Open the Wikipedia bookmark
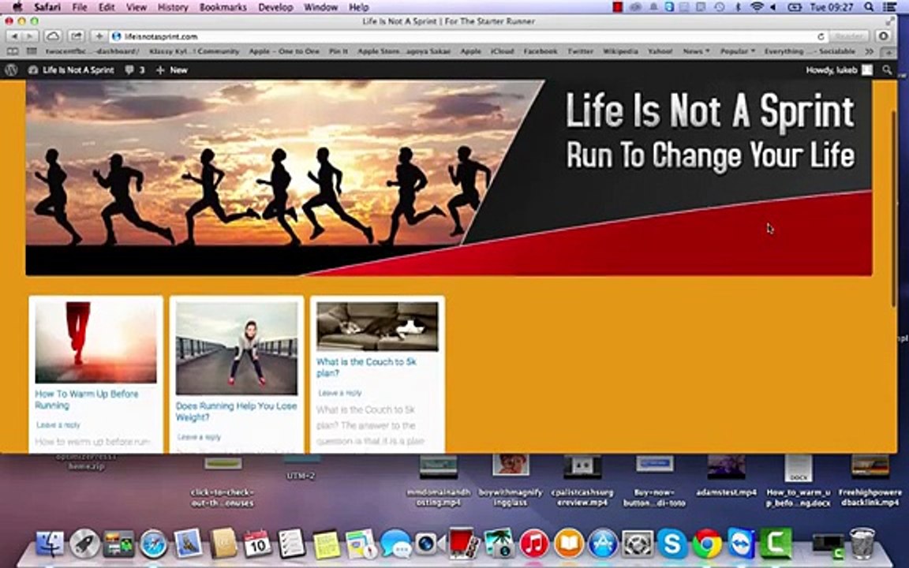This screenshot has width=909, height=568. (620, 51)
